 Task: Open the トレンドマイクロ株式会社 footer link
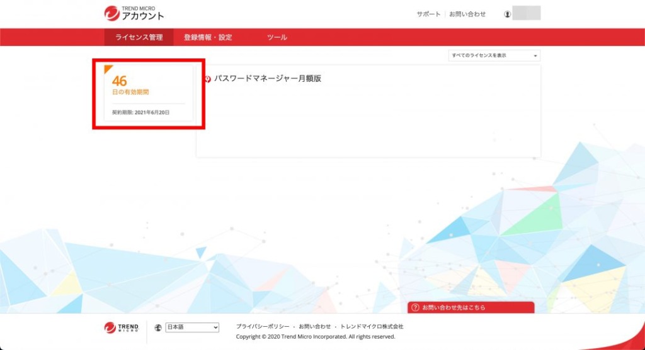[372, 327]
